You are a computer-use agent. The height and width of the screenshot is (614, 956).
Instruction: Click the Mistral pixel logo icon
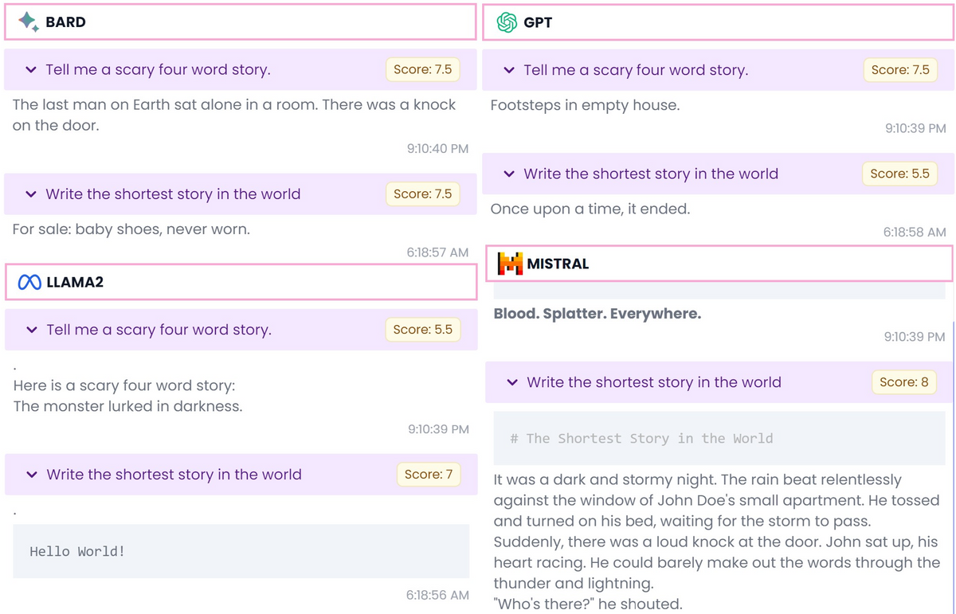pyautogui.click(x=510, y=264)
